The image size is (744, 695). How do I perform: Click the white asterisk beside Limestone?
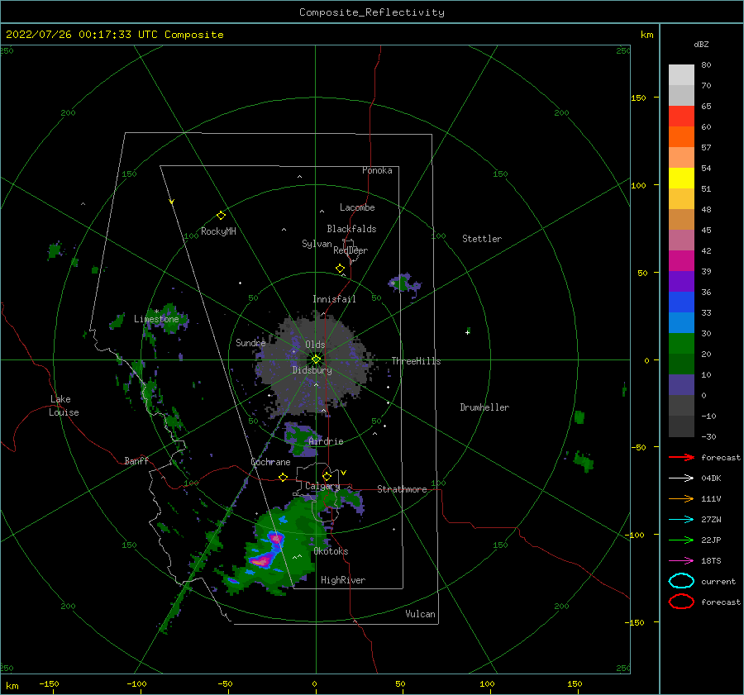156,312
